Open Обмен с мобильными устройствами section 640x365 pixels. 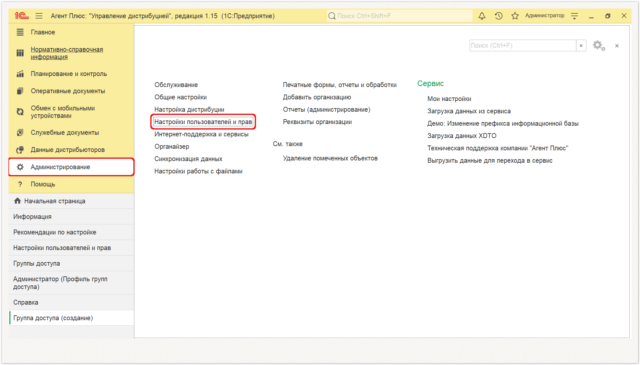point(71,112)
